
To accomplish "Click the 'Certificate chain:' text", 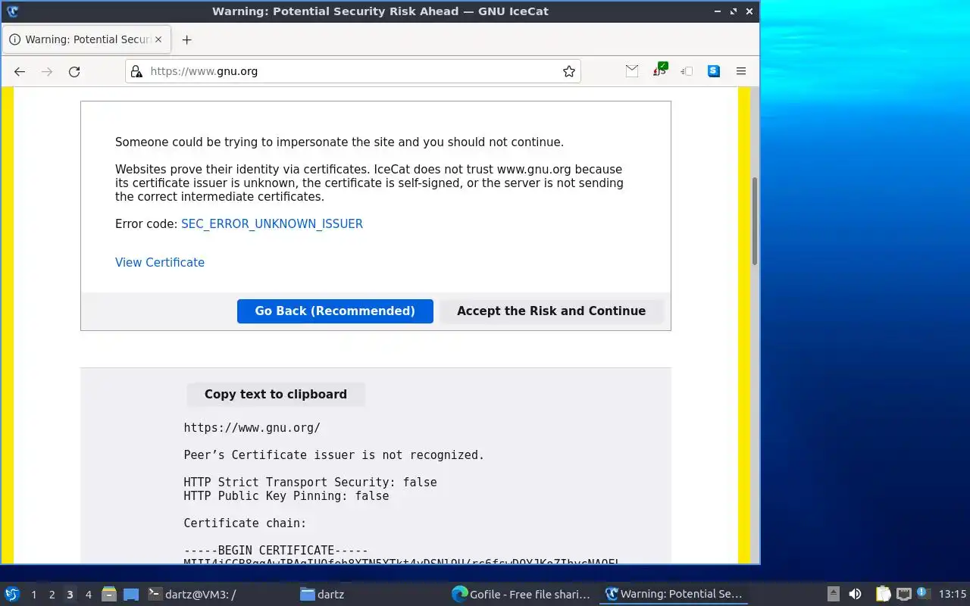I will tap(246, 523).
